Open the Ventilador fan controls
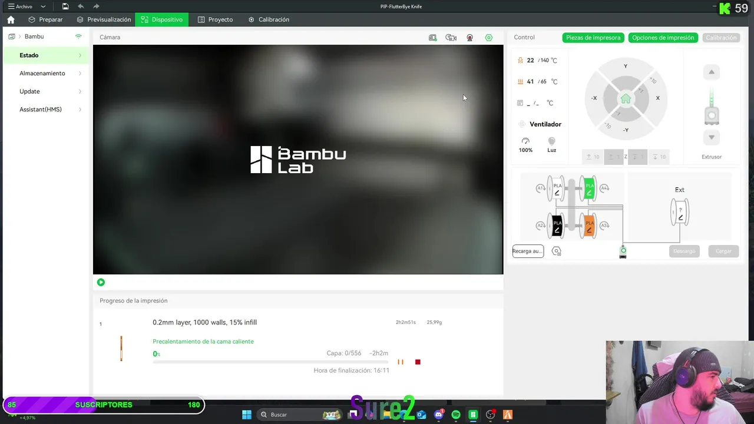754x424 pixels. point(540,124)
